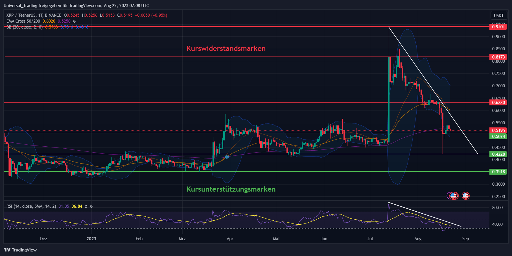
Task: Click the high value H0.5256
Action: click(89, 15)
